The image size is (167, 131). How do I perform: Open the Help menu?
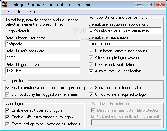pyautogui.click(x=31, y=11)
